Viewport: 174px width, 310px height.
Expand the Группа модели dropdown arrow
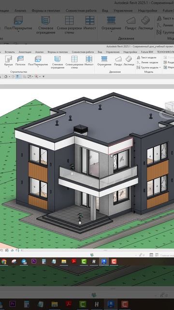(160, 68)
